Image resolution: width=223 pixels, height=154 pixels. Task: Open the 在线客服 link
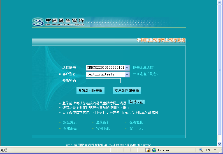pos(136,122)
